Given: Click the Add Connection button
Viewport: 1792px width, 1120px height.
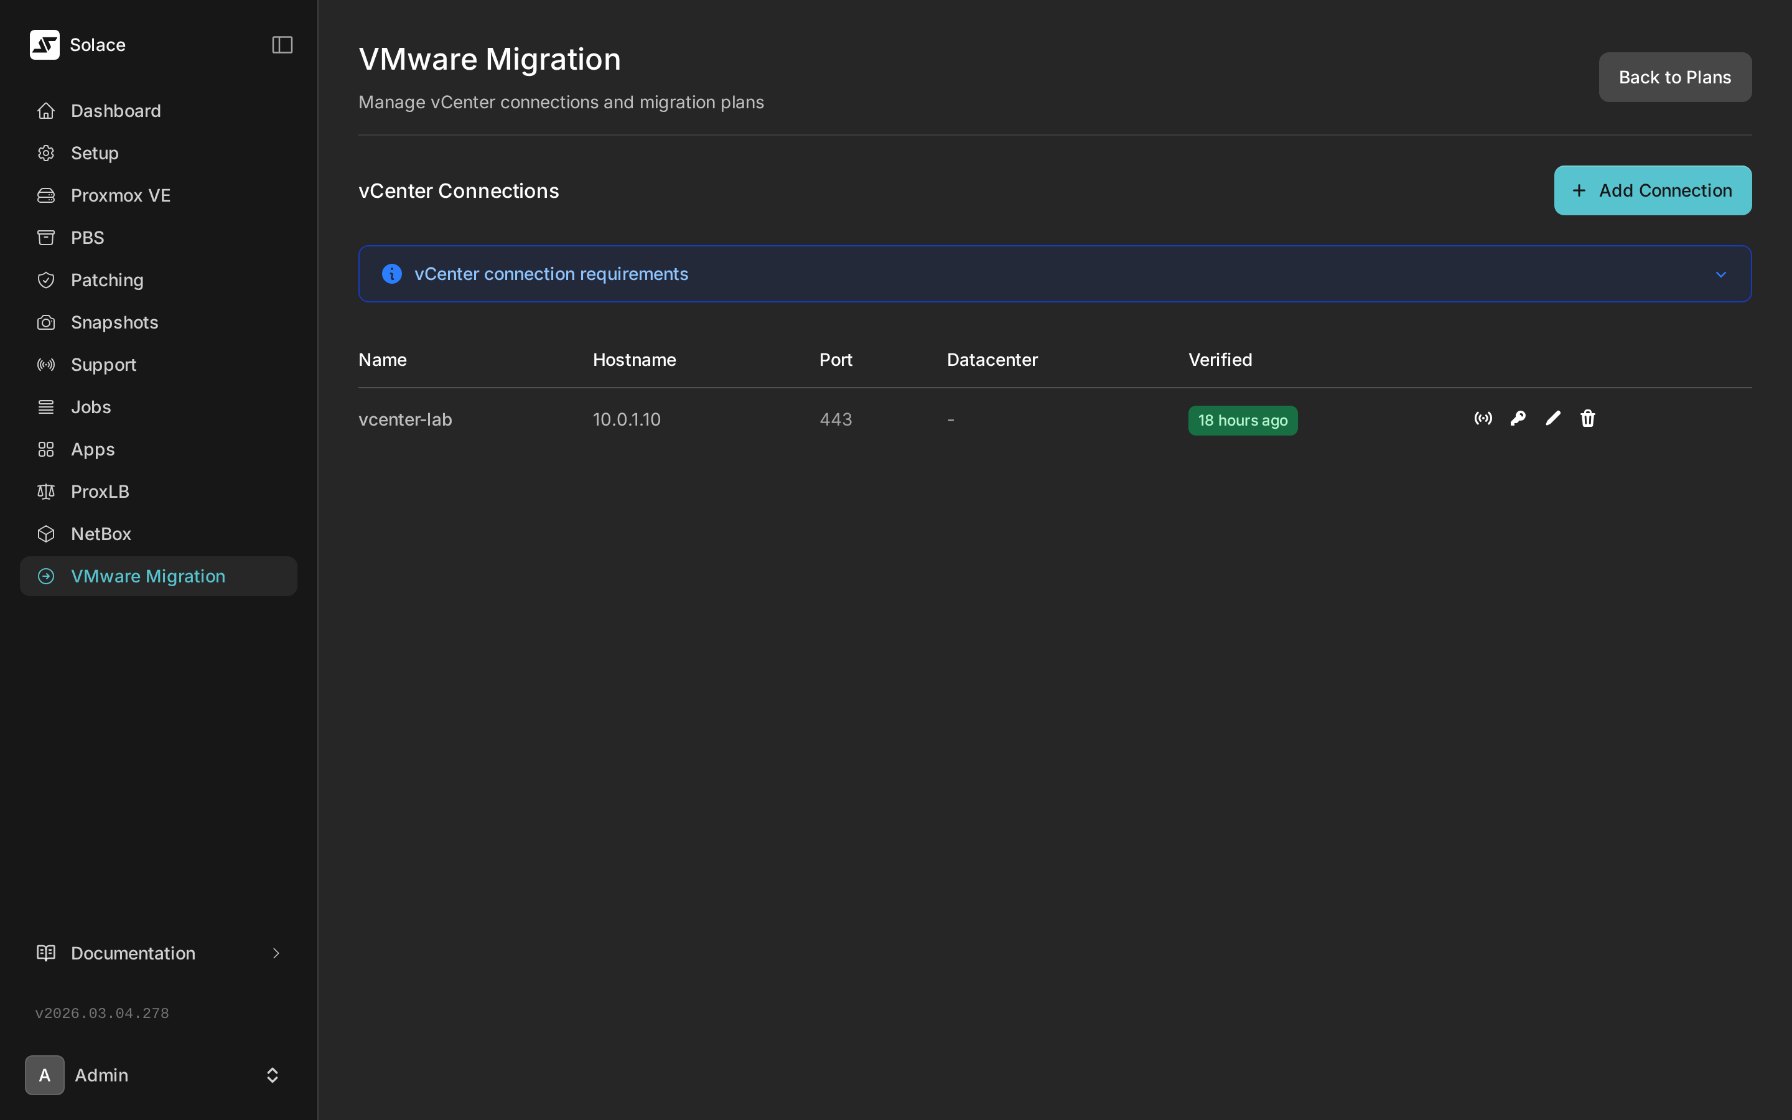Looking at the screenshot, I should [x=1652, y=190].
